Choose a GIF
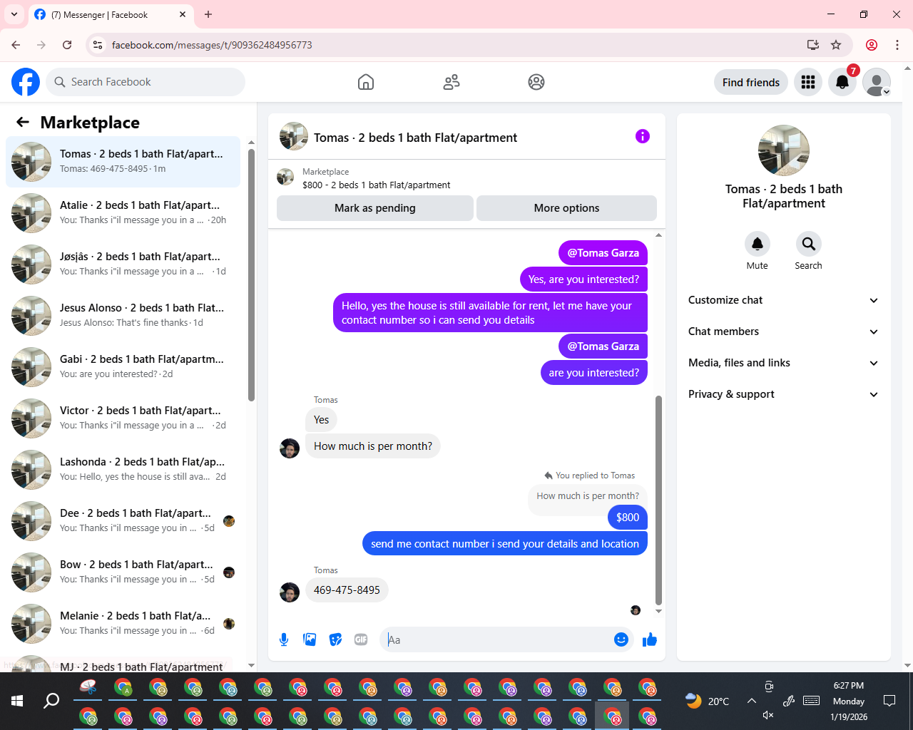Screen dimensions: 913x730 (361, 639)
